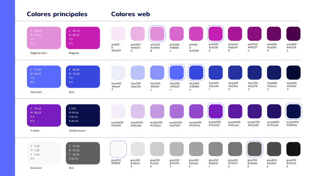Click the 'Gris claro' label text
The height and width of the screenshot is (176, 313).
36,168
